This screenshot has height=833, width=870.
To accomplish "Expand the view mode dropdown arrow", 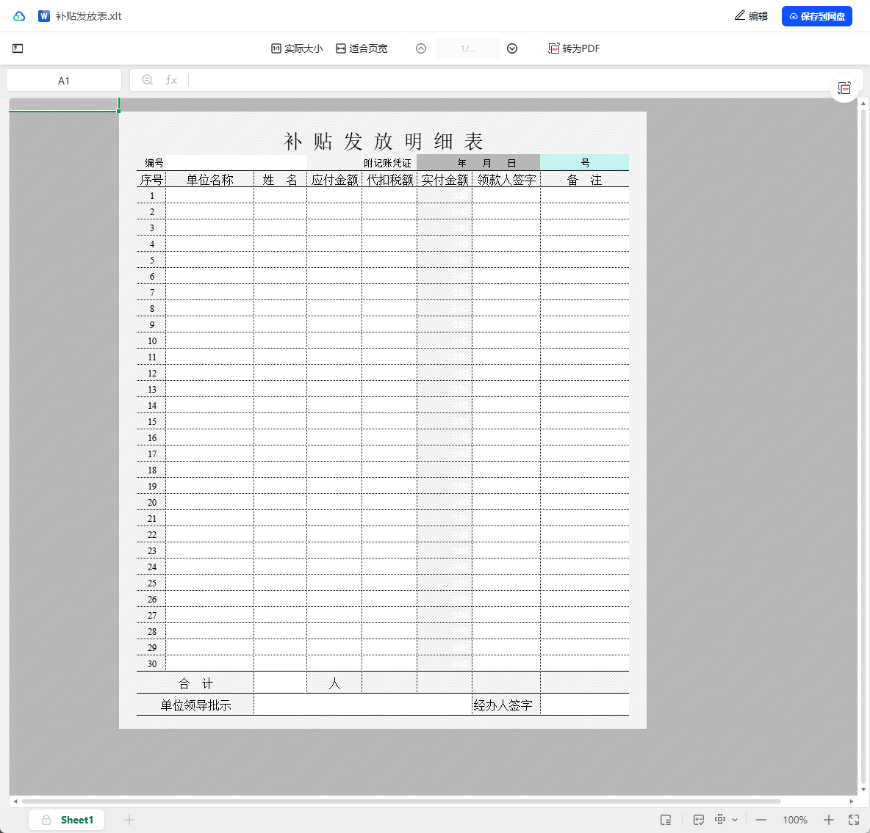I will tap(735, 820).
